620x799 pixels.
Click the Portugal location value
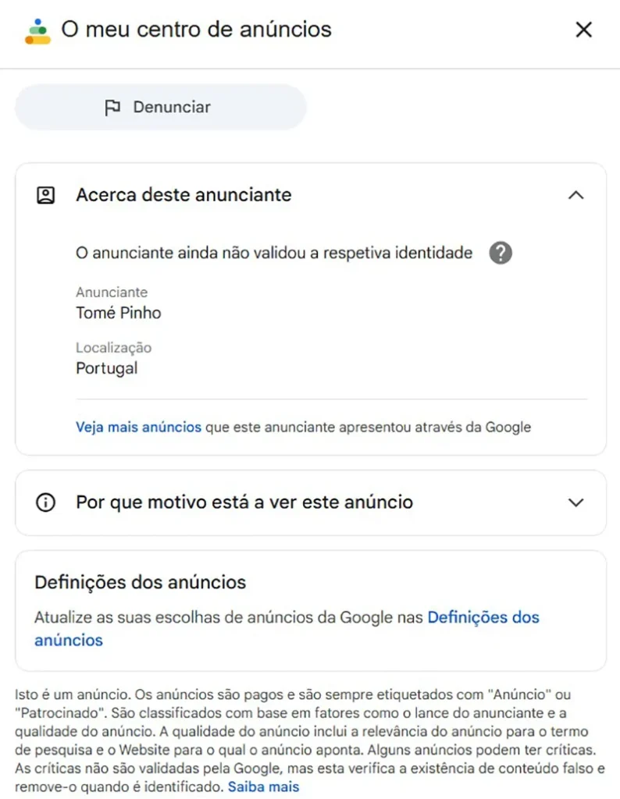[x=106, y=368]
